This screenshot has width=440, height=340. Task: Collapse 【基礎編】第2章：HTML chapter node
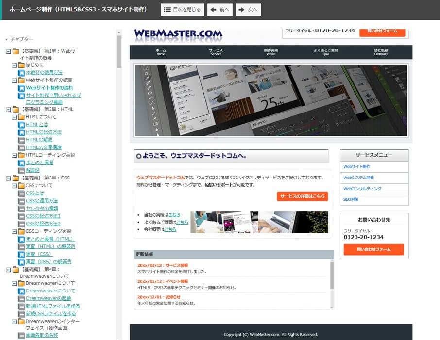point(8,110)
